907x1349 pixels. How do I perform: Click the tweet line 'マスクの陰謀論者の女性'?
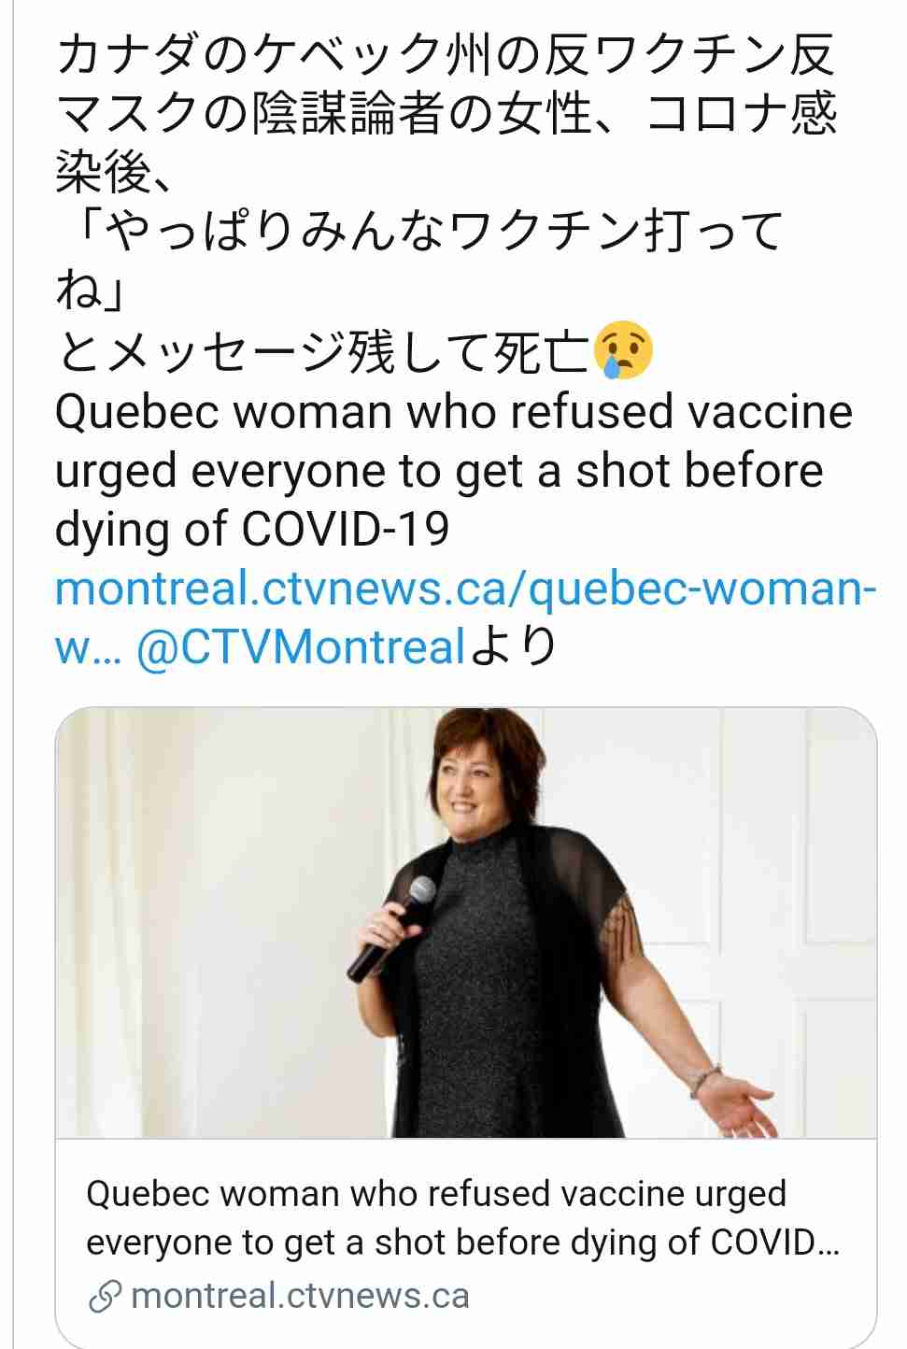pos(446,114)
